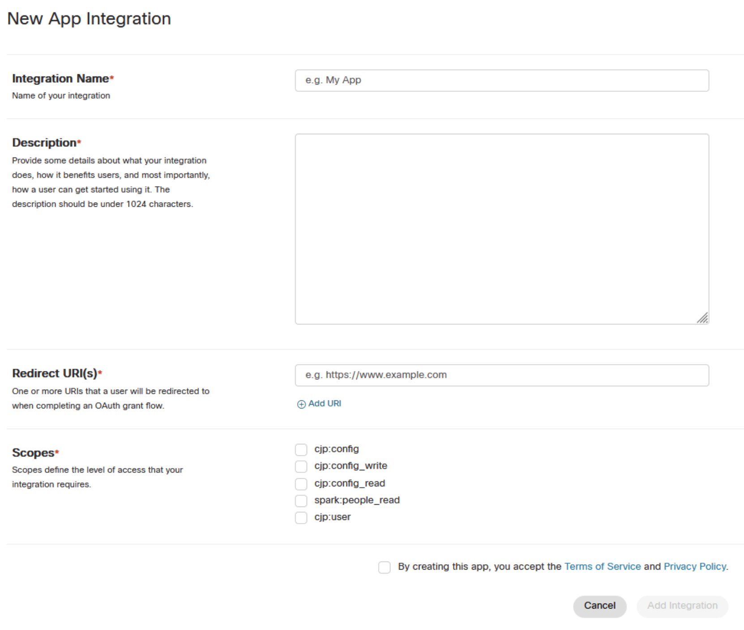Click the Description textarea resize handle
The width and height of the screenshot is (744, 630).
(x=703, y=318)
